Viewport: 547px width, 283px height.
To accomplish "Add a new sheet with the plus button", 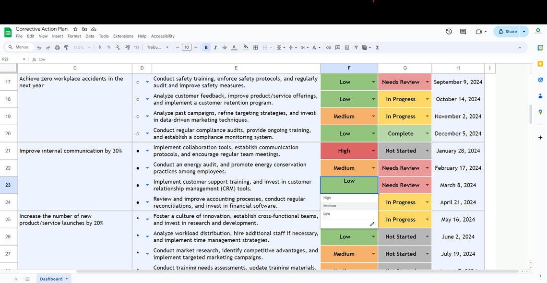I will (x=16, y=279).
